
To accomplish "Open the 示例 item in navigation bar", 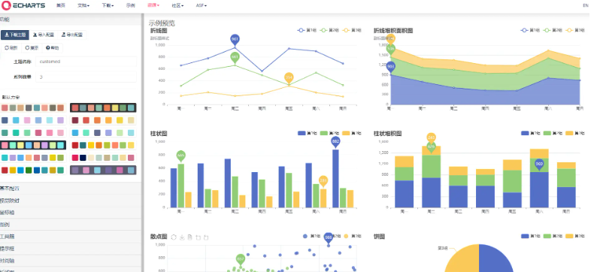I will click(130, 6).
